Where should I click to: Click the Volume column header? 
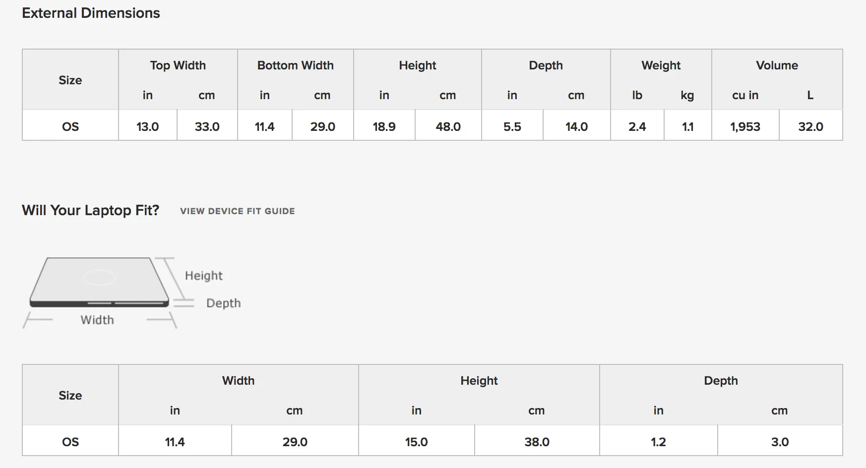777,65
